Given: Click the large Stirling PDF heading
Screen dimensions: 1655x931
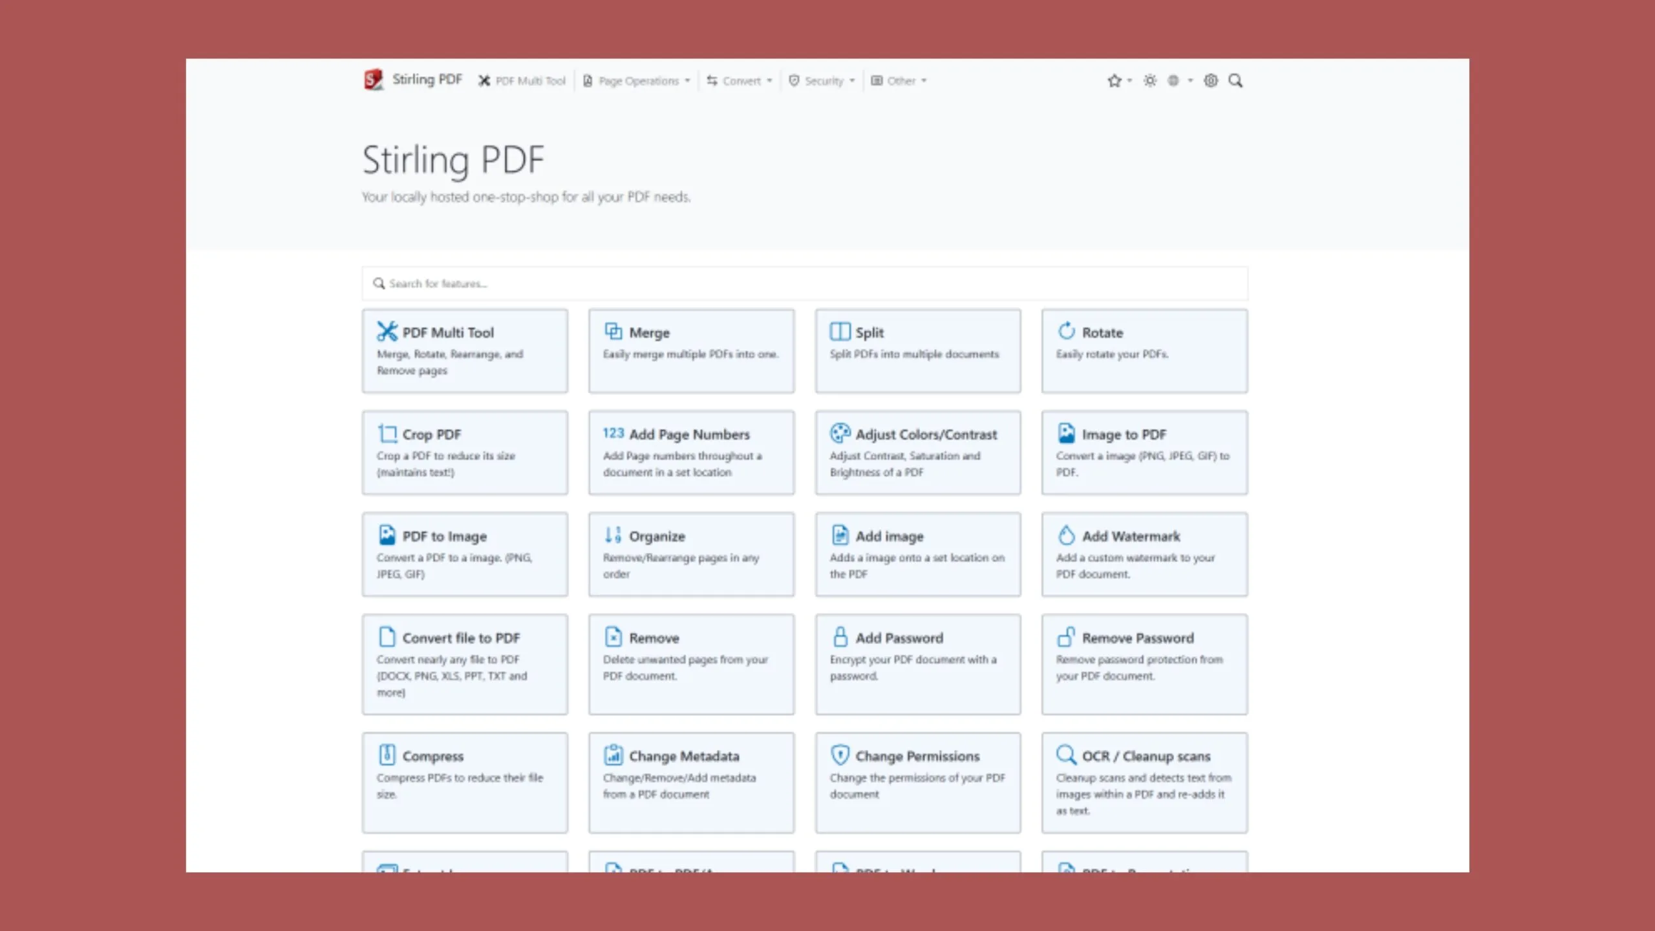Looking at the screenshot, I should [453, 160].
